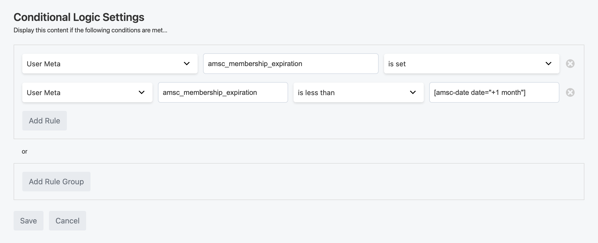
Task: Edit the second rule's amsc_membership_expiration key field
Action: (x=223, y=92)
